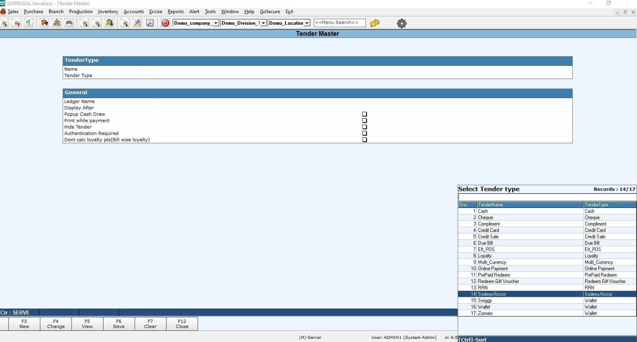Select the Online Payment tender row
This screenshot has height=342, width=637.
pos(547,269)
